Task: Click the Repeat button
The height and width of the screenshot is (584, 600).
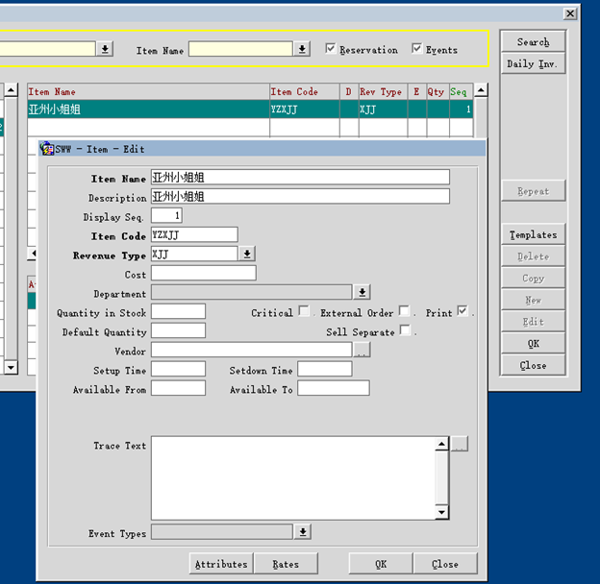Action: click(x=533, y=191)
